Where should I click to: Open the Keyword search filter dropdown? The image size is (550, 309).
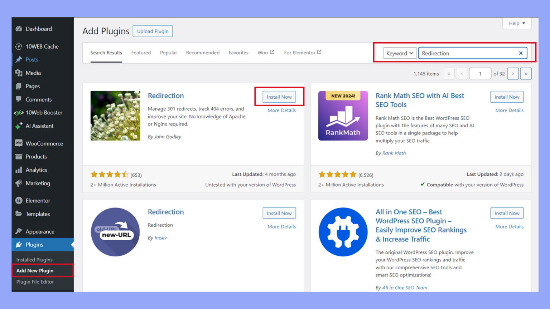[x=399, y=53]
